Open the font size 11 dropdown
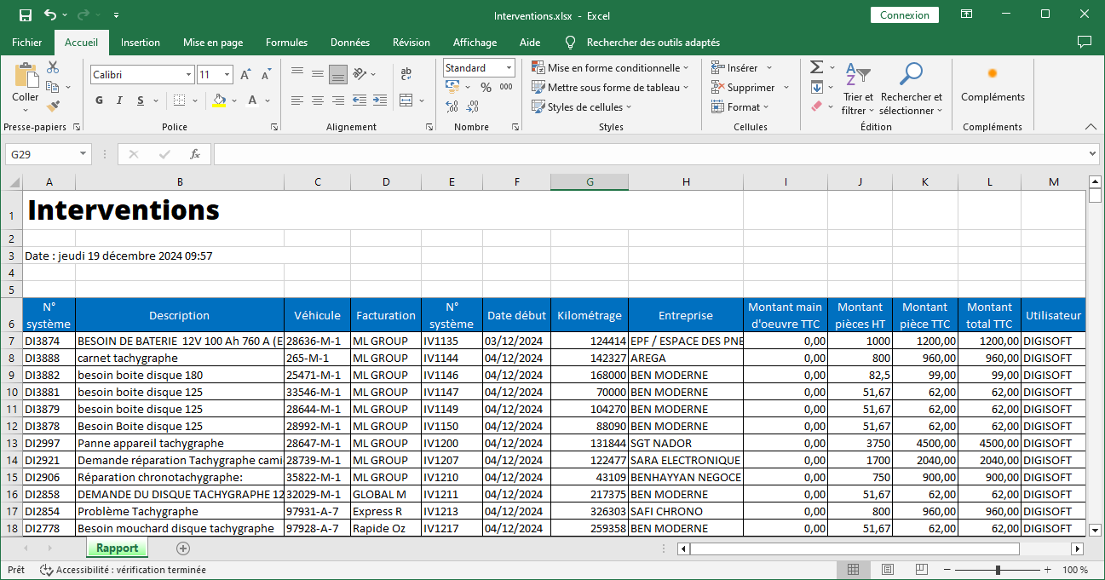 (x=227, y=75)
